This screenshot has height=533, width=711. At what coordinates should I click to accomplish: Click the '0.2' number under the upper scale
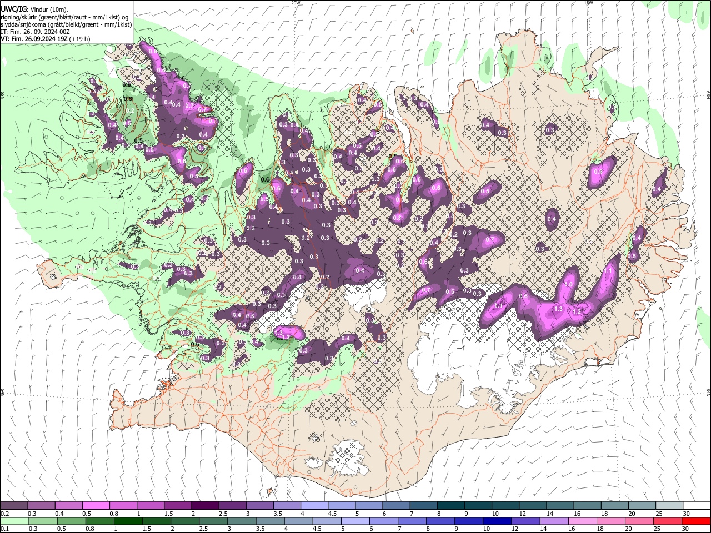click(4, 514)
